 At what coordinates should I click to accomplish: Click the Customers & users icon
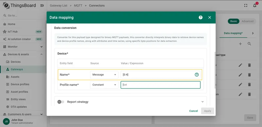pyautogui.click(x=5, y=114)
